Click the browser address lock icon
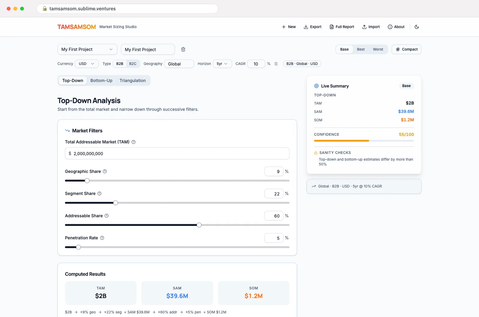 click(x=45, y=9)
